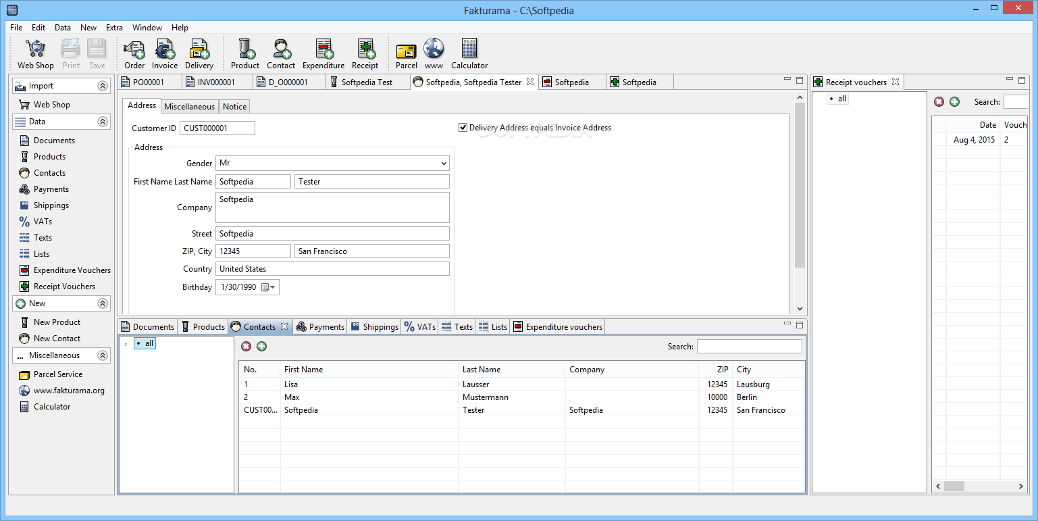Viewport: 1038px width, 521px height.
Task: Open the Parcel service toolbar icon
Action: point(407,54)
